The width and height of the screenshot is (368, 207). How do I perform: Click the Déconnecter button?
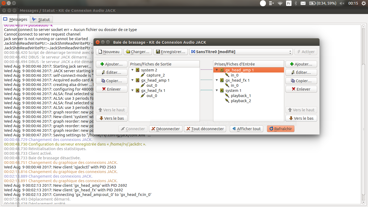coord(166,129)
